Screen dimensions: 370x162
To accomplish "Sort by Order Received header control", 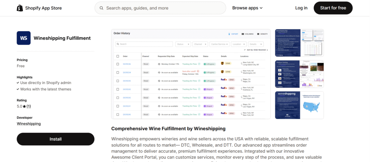I will pyautogui.click(x=256, y=50).
